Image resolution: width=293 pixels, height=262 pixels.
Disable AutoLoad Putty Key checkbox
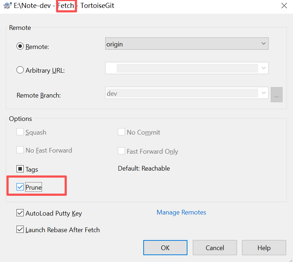pyautogui.click(x=20, y=213)
